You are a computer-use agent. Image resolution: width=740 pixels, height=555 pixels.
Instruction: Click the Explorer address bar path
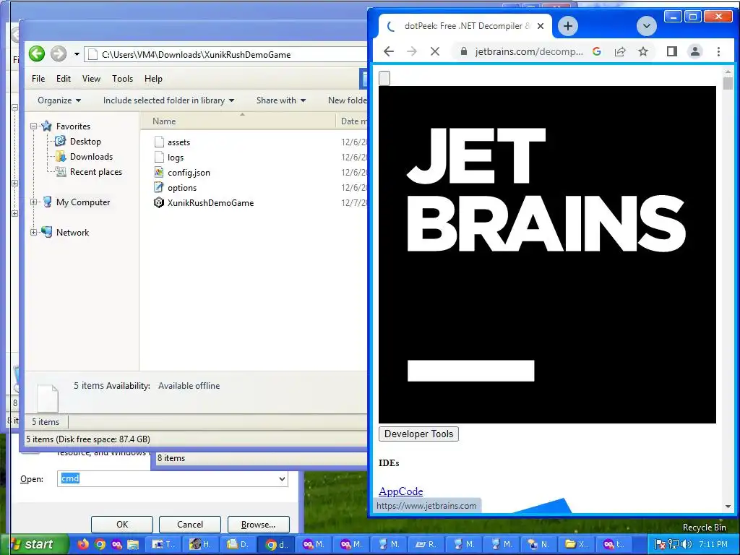click(x=196, y=55)
